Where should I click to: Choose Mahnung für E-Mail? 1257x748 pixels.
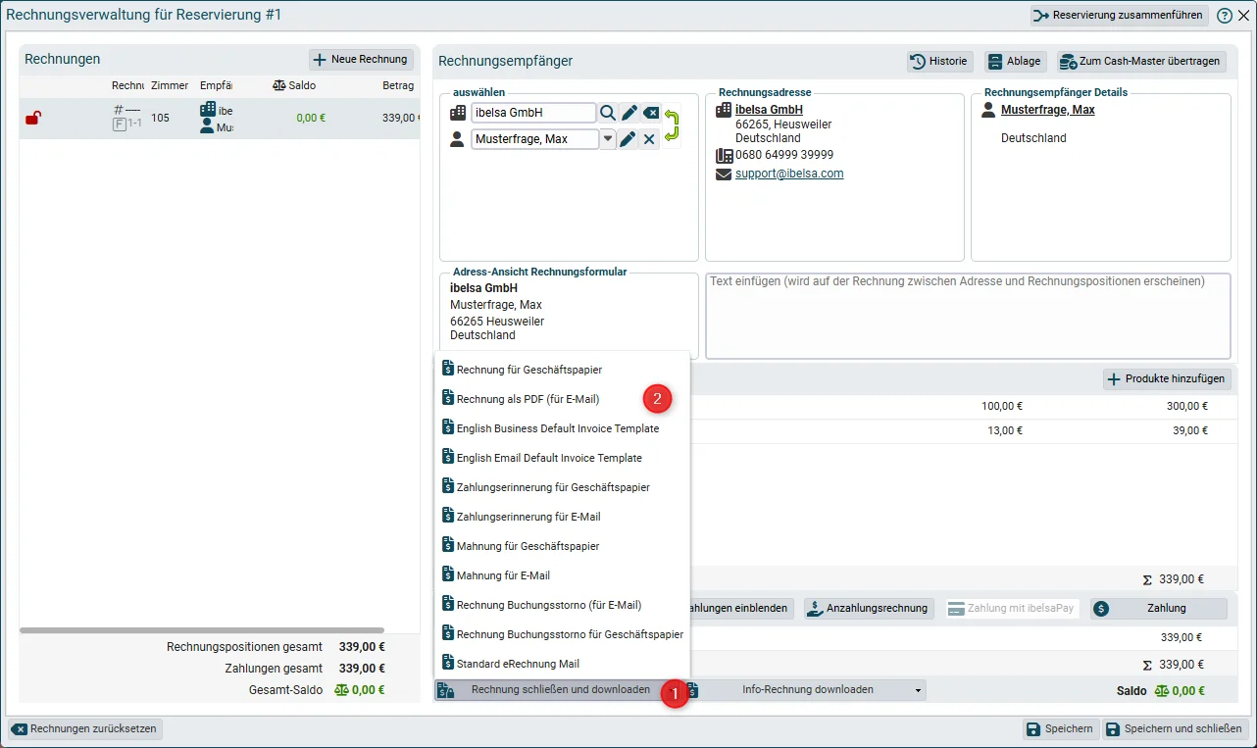(x=563, y=575)
